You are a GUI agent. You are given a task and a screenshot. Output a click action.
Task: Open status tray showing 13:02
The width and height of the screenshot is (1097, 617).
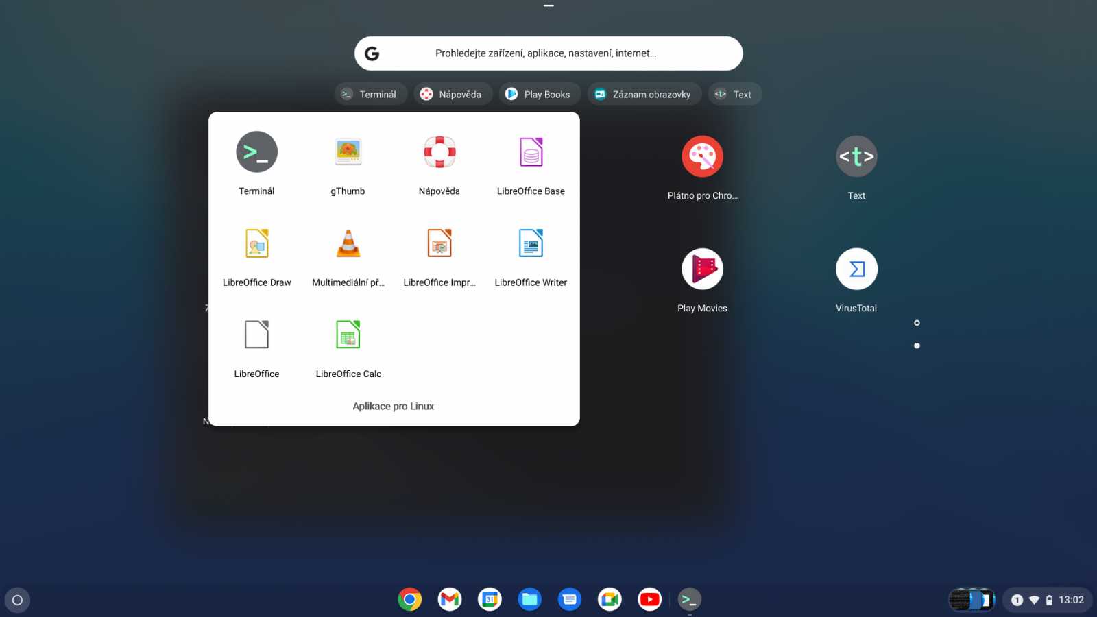point(1047,600)
